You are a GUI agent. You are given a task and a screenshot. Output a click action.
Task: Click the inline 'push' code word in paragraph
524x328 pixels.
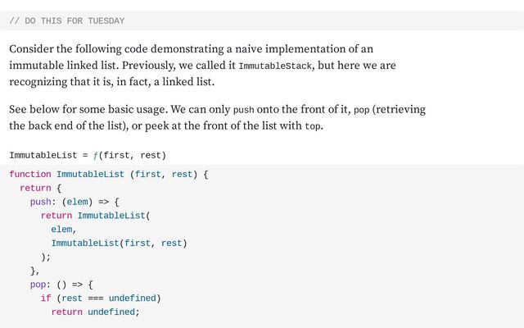click(243, 110)
